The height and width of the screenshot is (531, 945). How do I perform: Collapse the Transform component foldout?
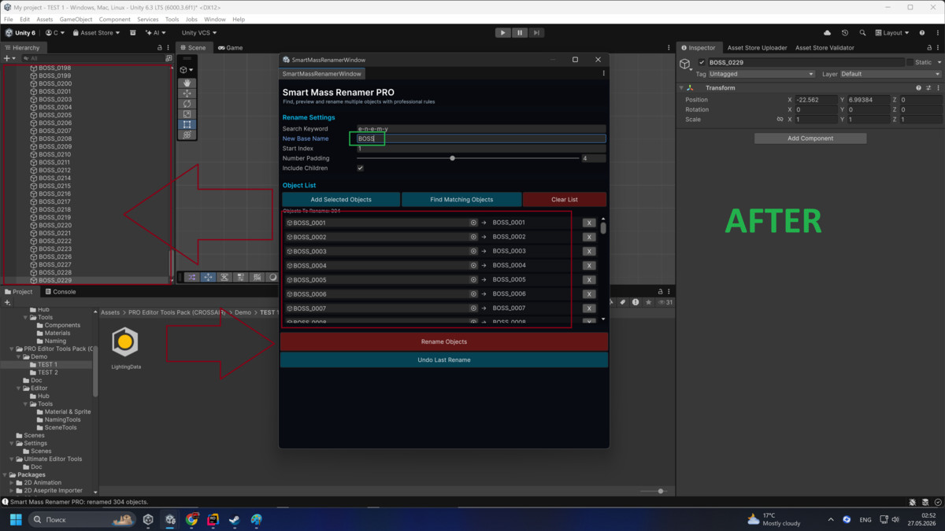pyautogui.click(x=682, y=88)
